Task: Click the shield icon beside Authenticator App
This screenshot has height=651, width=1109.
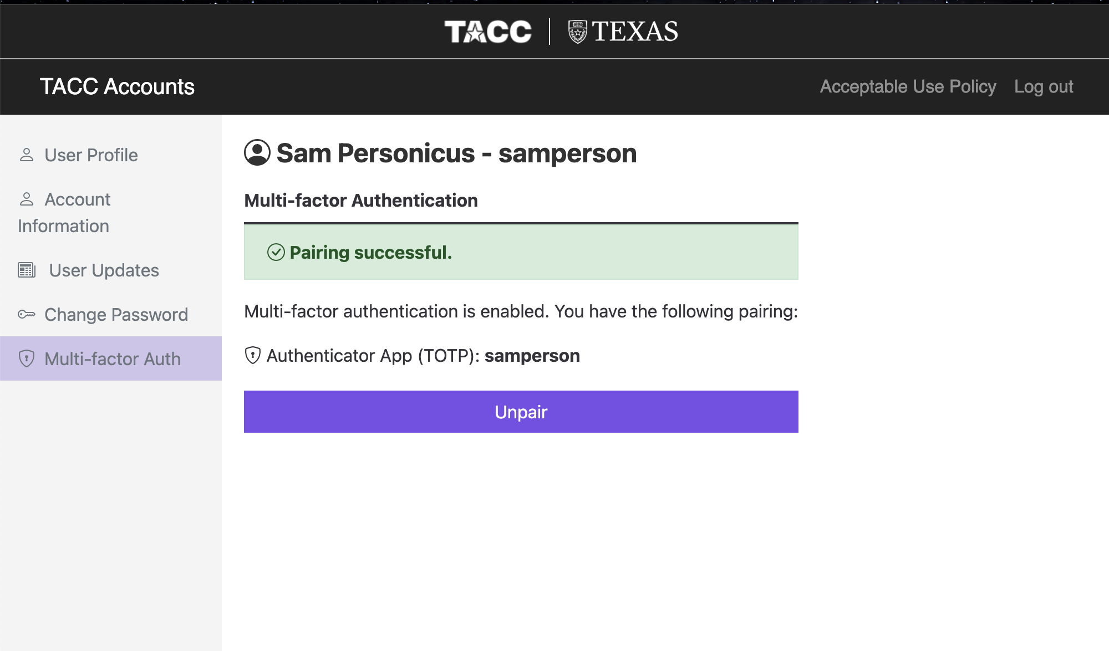Action: pyautogui.click(x=253, y=355)
